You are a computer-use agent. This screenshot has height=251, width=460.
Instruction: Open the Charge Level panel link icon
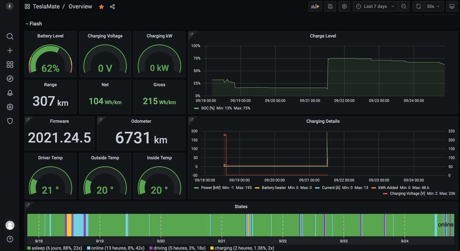(x=191, y=34)
